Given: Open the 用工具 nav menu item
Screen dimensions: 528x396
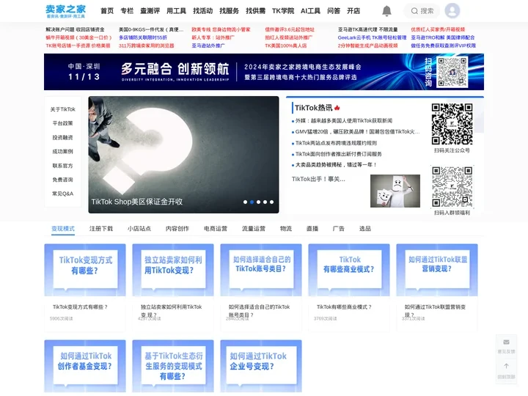Looking at the screenshot, I should (x=176, y=11).
